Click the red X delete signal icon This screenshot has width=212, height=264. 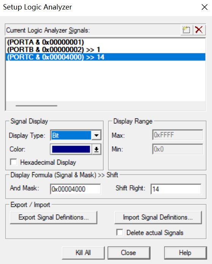[199, 30]
